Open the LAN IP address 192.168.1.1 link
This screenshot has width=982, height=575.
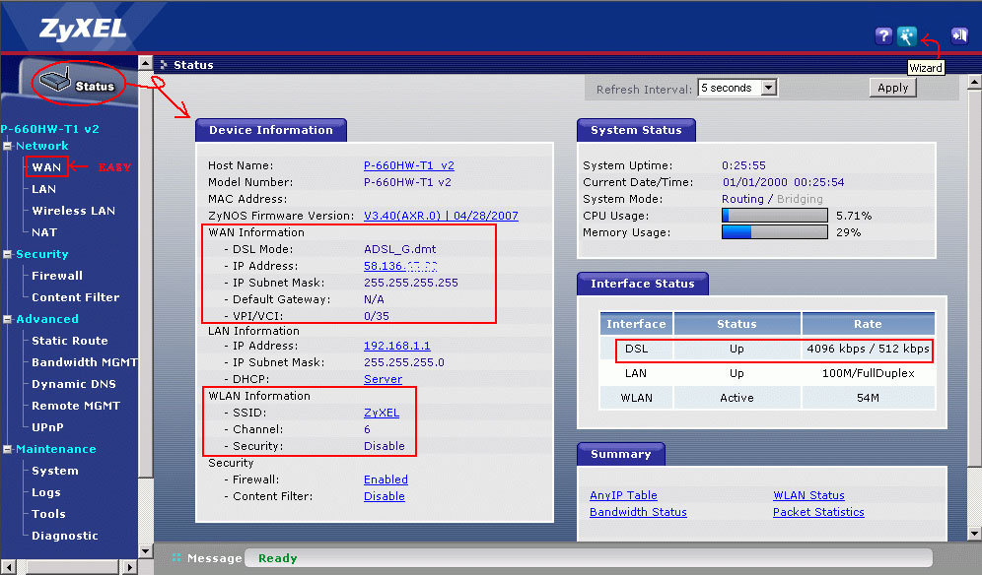click(396, 346)
